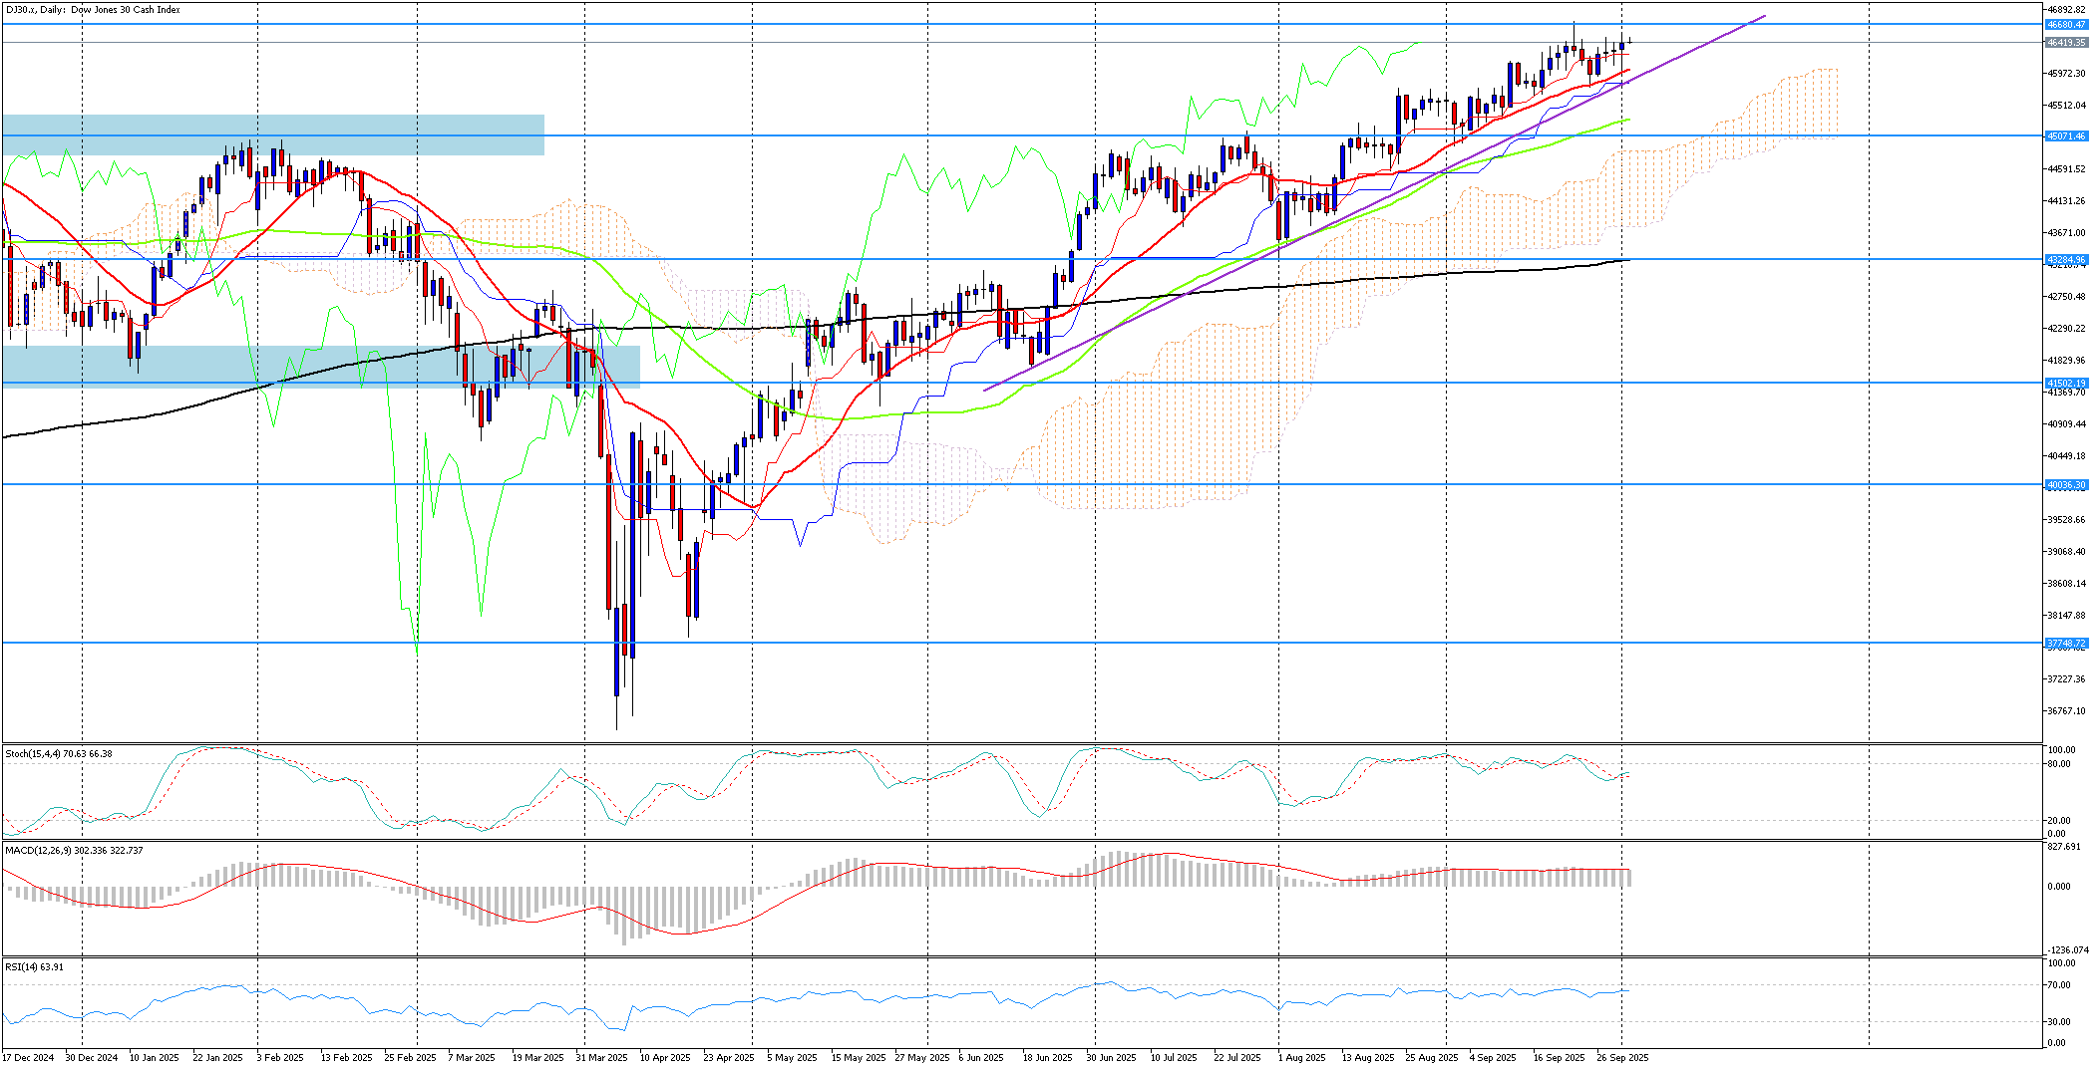Select the blue level label 43284.96
The width and height of the screenshot is (2100, 1069).
pyautogui.click(x=2065, y=260)
